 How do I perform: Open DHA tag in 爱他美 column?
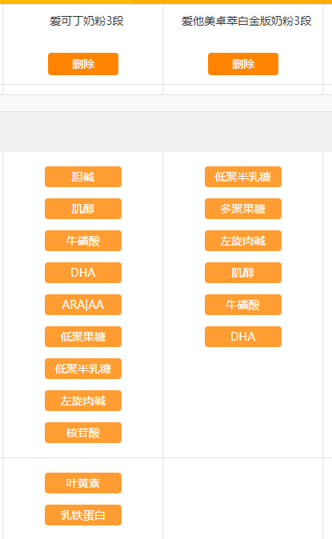243,337
